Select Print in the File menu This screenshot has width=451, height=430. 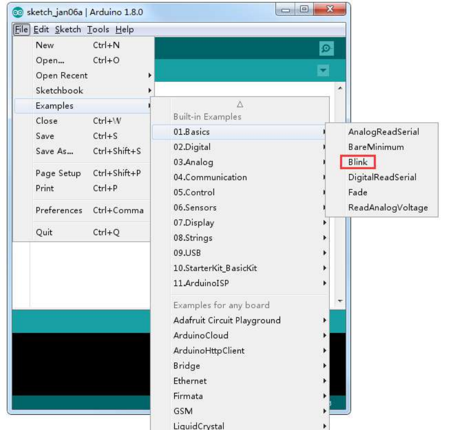point(82,188)
